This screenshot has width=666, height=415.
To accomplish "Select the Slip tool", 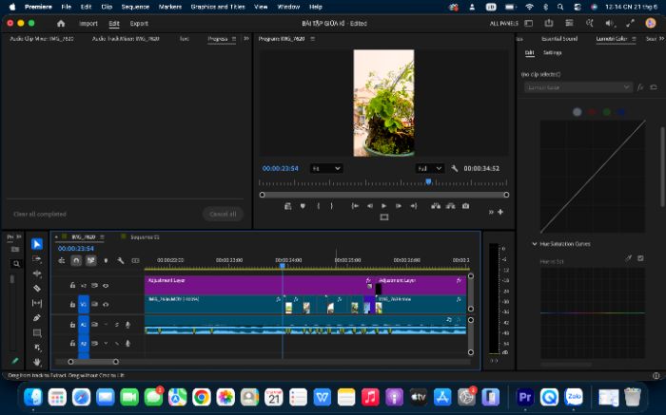I will pyautogui.click(x=37, y=303).
